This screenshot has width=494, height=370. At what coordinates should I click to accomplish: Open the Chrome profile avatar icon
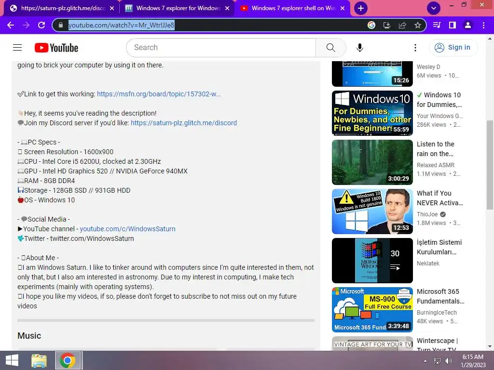(x=468, y=25)
